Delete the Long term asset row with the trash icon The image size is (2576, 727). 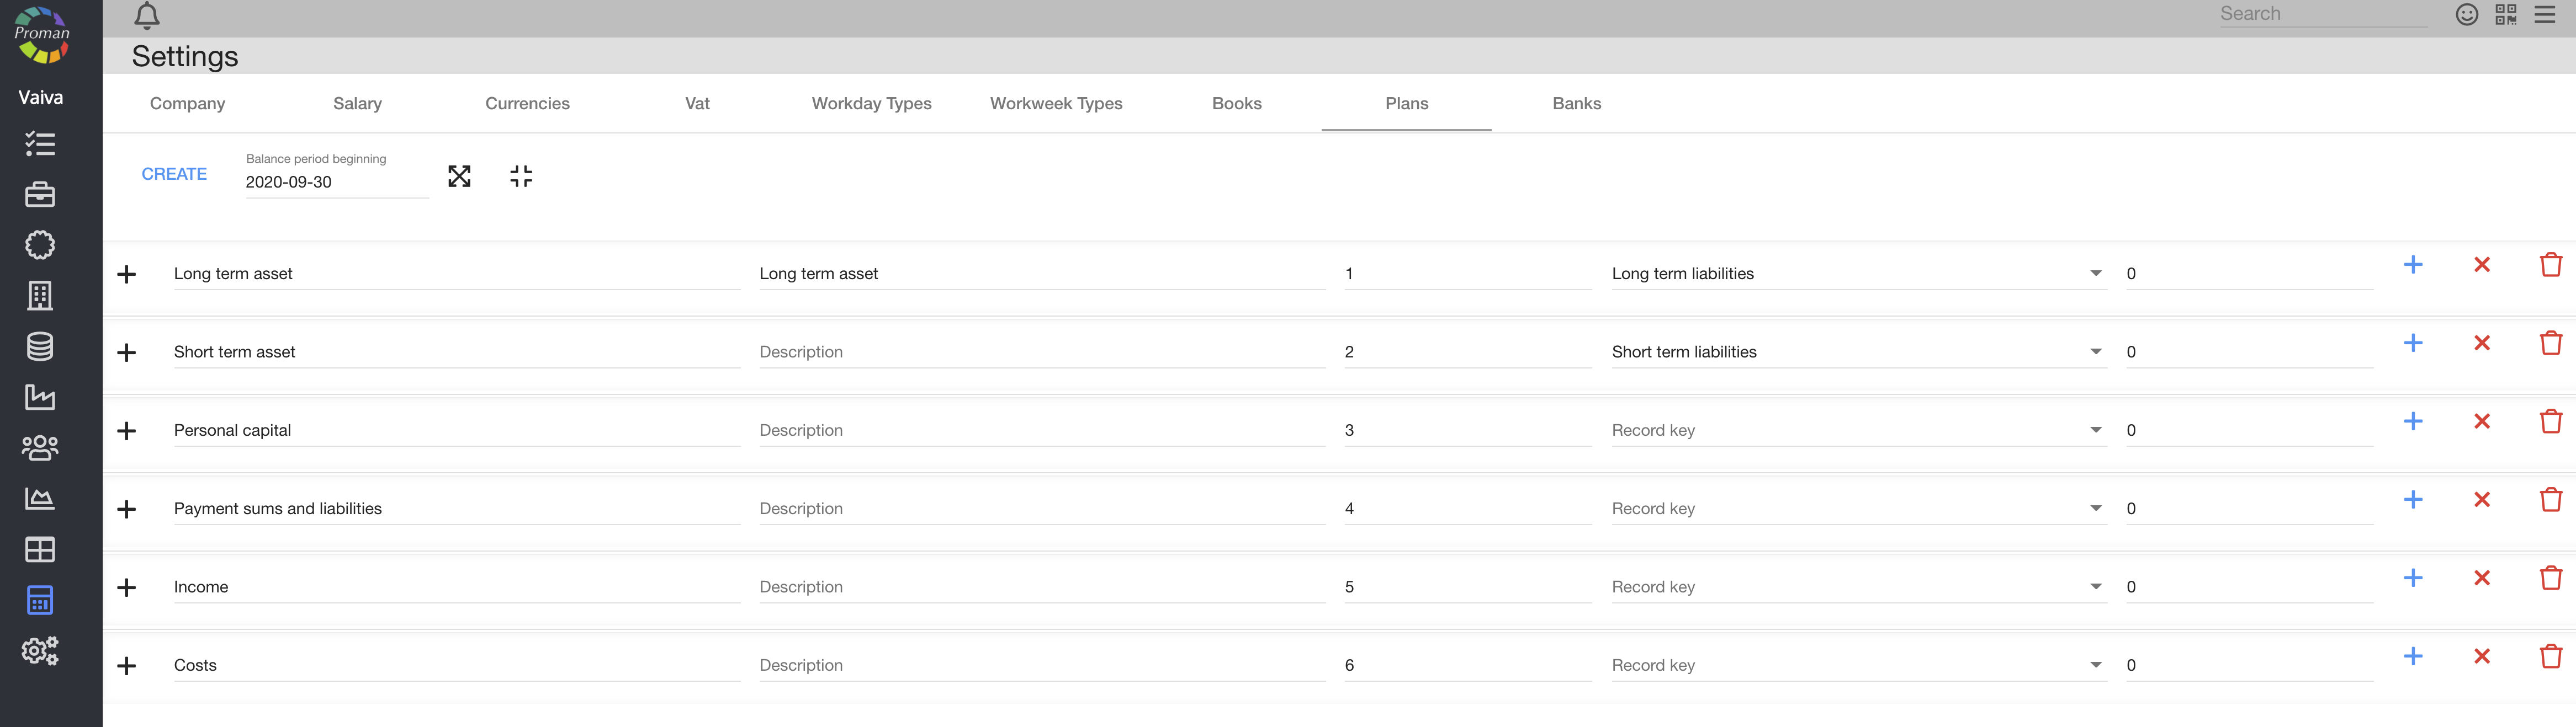click(x=2550, y=265)
